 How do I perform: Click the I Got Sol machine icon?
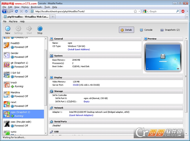click(6, 75)
